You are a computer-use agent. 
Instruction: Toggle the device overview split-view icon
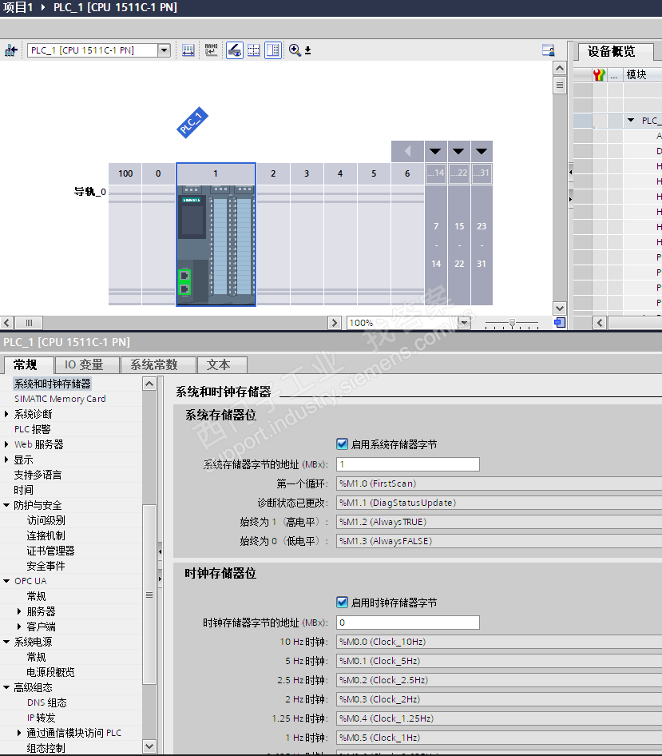[x=272, y=50]
